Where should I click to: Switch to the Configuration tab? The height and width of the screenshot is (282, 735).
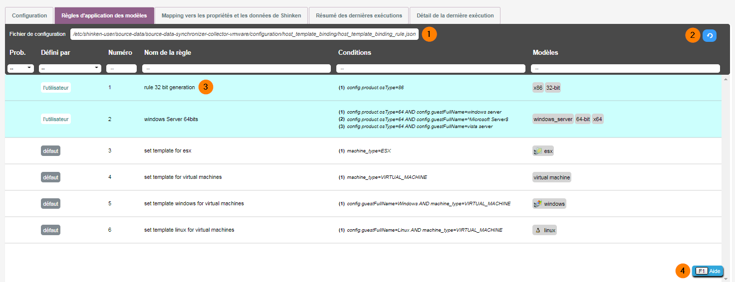pyautogui.click(x=29, y=15)
